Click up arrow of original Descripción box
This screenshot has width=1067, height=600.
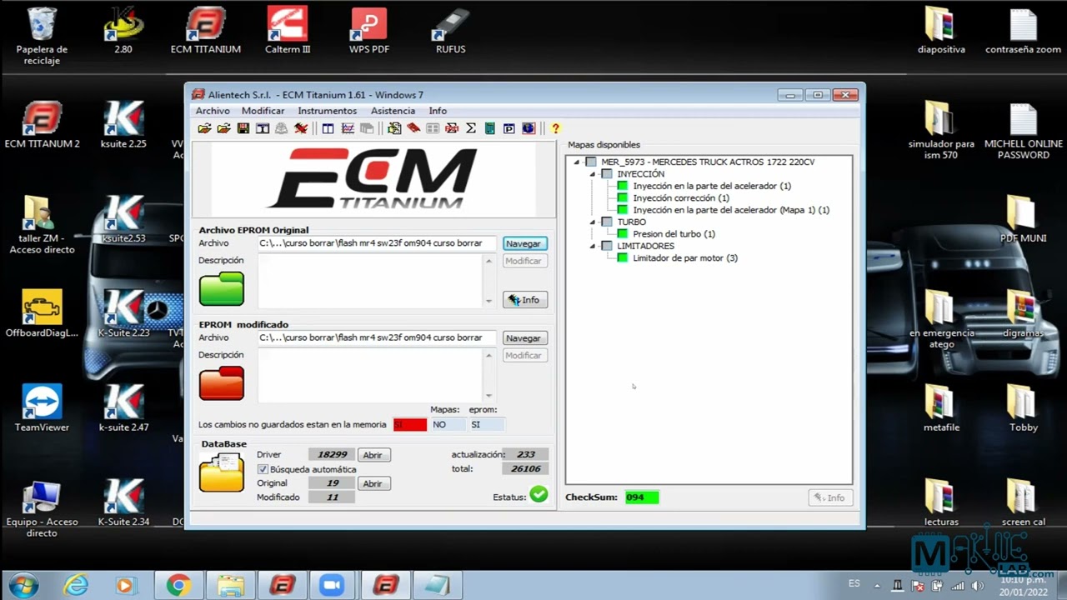[x=488, y=262]
